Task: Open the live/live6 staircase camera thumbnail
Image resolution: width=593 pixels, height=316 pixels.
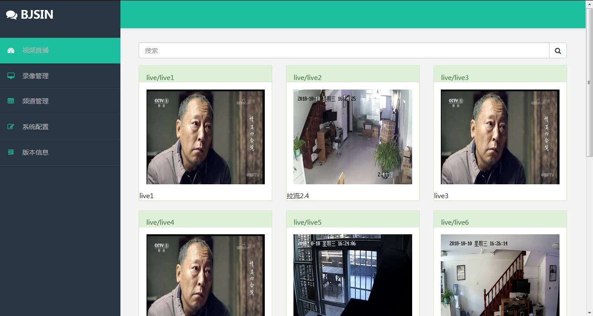Action: [x=500, y=275]
